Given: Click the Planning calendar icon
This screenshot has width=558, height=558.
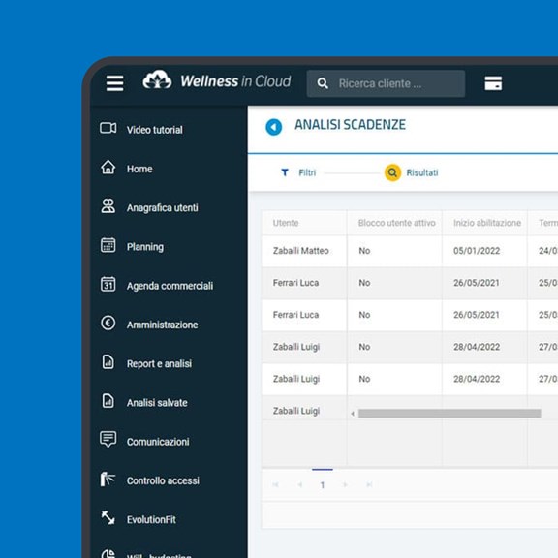Looking at the screenshot, I should click(108, 245).
